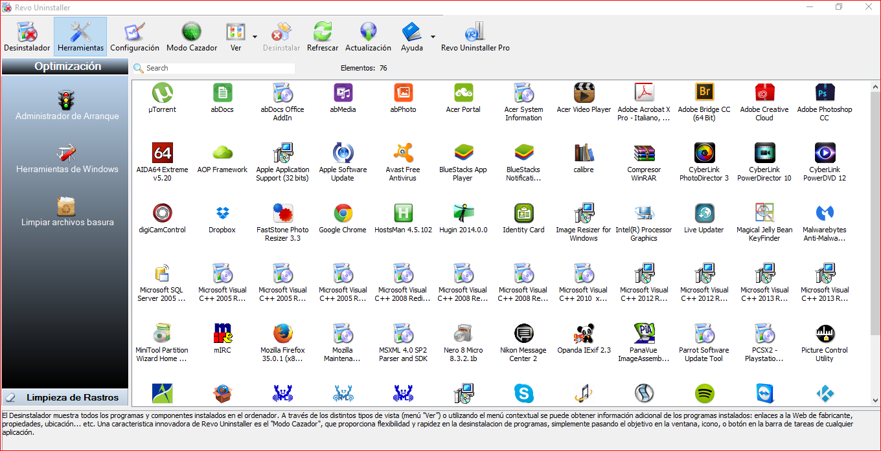
Task: Expand the Ayuda dropdown arrow
Action: point(433,37)
